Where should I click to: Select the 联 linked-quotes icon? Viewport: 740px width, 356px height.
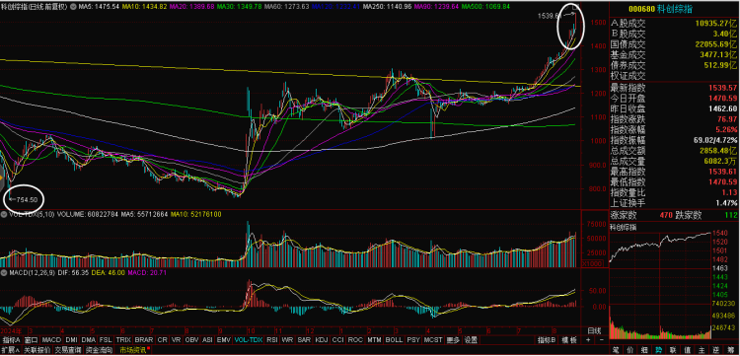[673, 350]
